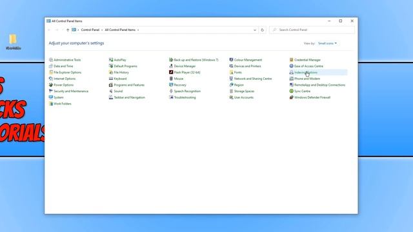Open the Region globe icon
This screenshot has height=232, width=413.
[231, 85]
